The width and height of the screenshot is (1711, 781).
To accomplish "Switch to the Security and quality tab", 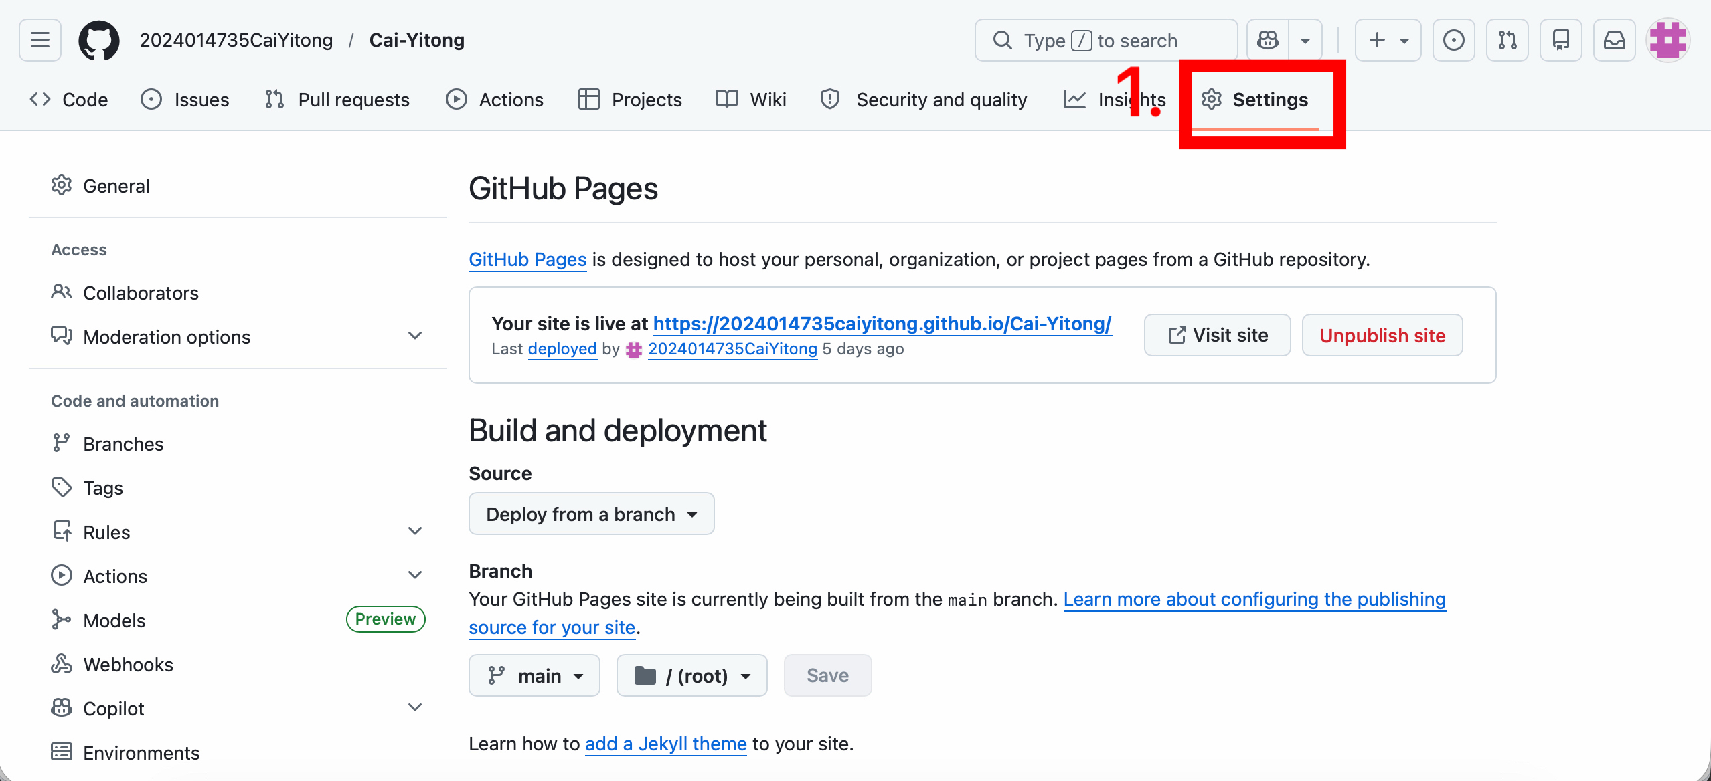I will click(x=924, y=100).
